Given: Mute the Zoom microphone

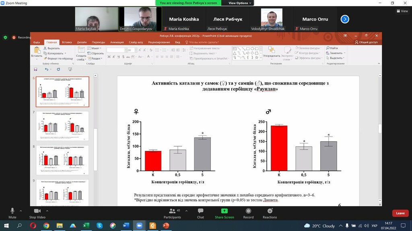Looking at the screenshot, I should point(12,213).
